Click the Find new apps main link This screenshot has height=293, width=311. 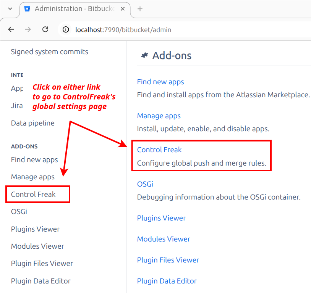click(x=160, y=82)
